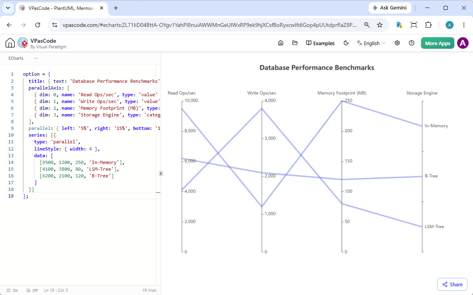Toggle dark mode with the moon icon
Image resolution: width=473 pixels, height=295 pixels.
tap(346, 43)
